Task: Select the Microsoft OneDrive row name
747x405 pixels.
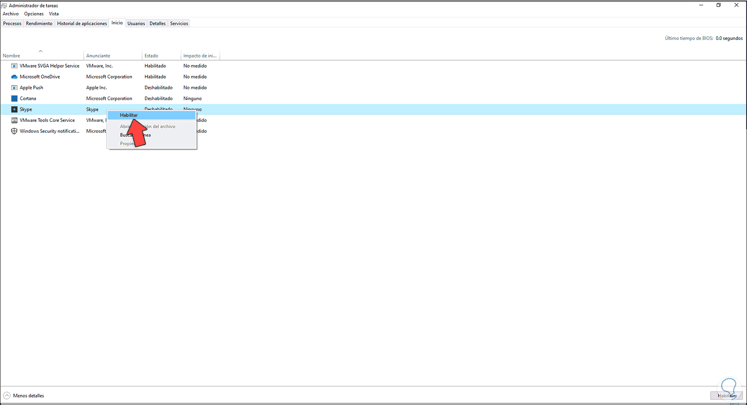Action: (40, 77)
